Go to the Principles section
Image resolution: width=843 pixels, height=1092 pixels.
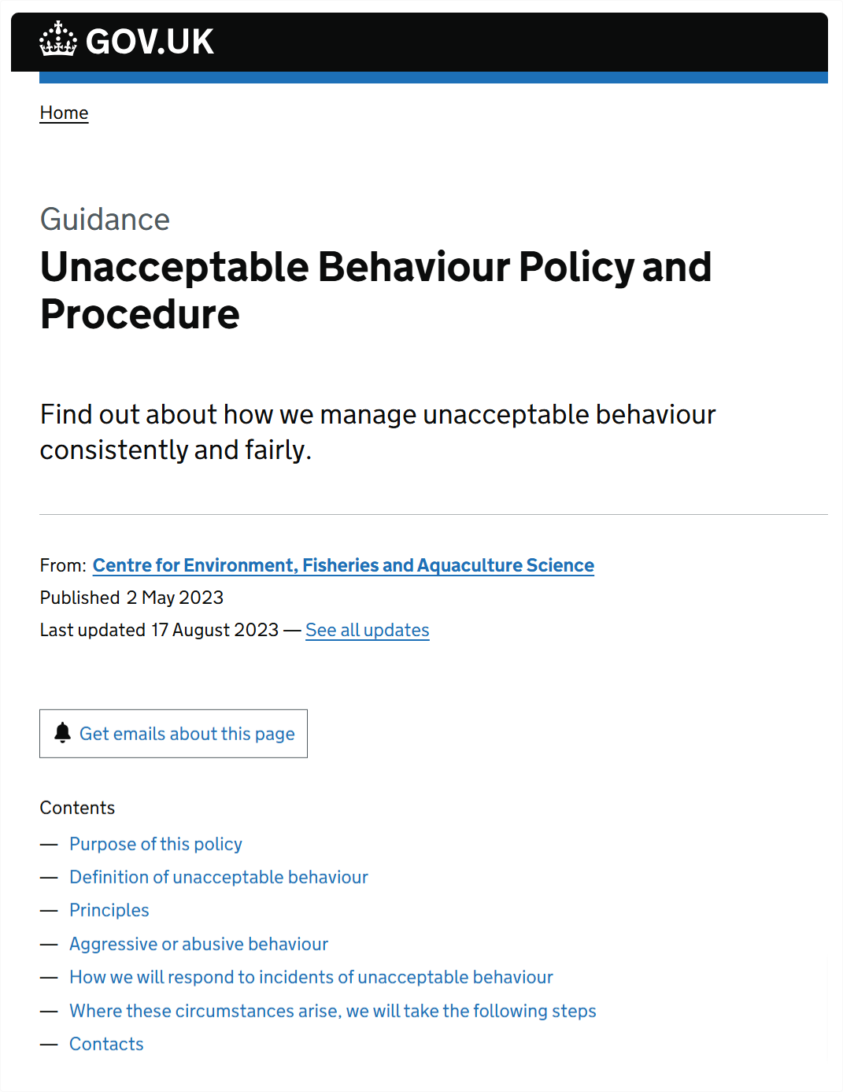(109, 910)
